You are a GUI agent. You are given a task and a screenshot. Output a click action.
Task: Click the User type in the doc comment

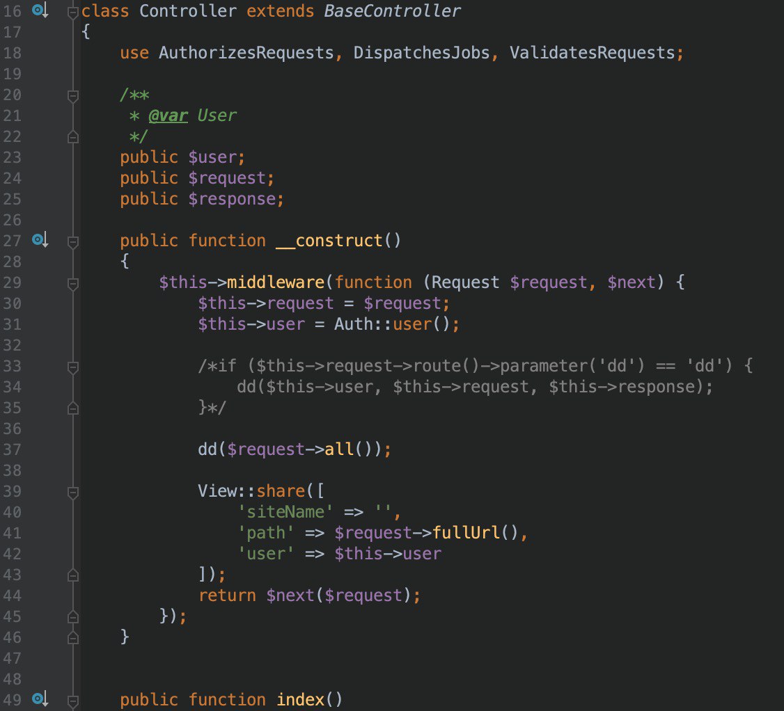pos(217,115)
